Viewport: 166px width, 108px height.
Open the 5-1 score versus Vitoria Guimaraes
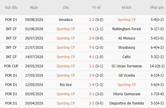pyautogui.click(x=92, y=94)
